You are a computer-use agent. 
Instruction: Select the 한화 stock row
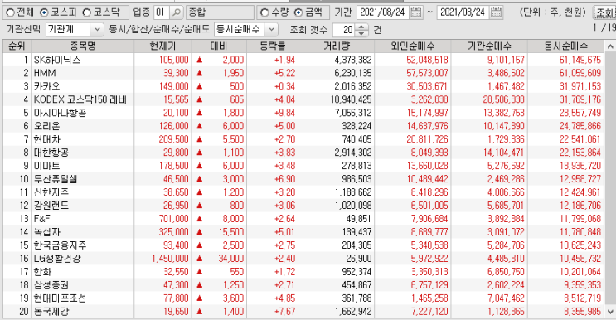click(303, 272)
